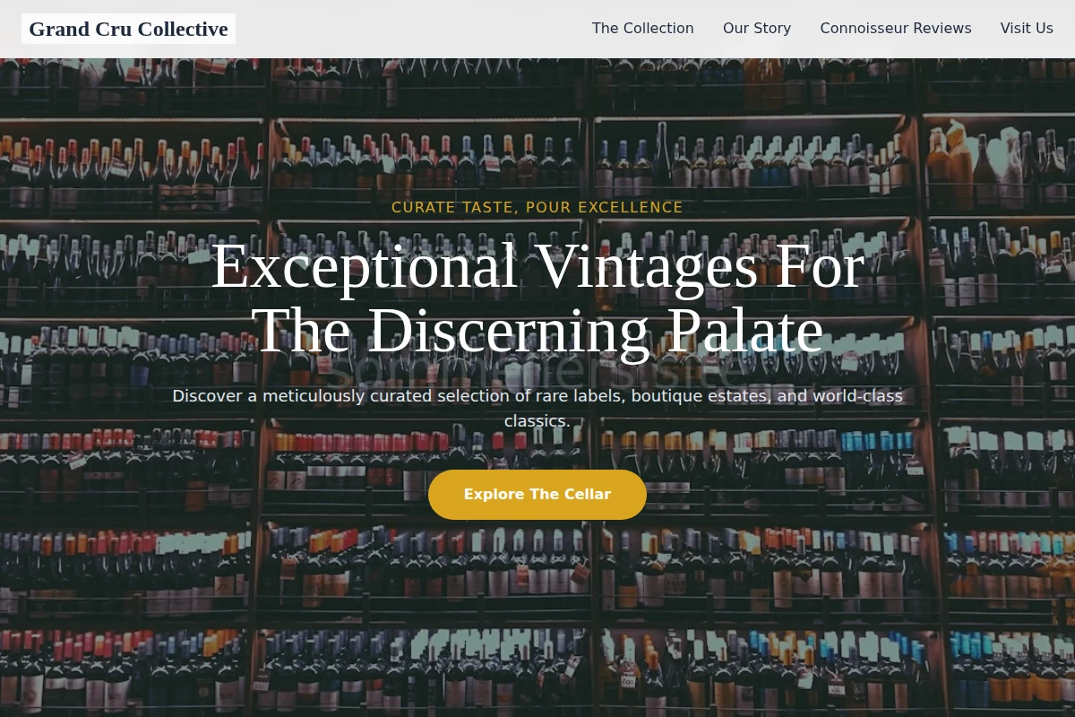The height and width of the screenshot is (717, 1075).
Task: Click the Explore The Cellar button
Action: [x=537, y=495]
